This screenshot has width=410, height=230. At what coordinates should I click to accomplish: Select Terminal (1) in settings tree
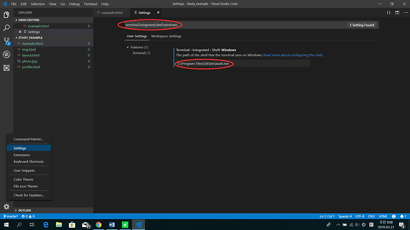pyautogui.click(x=141, y=53)
